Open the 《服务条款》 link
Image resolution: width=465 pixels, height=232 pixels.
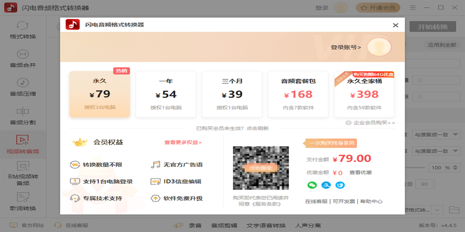click(266, 204)
